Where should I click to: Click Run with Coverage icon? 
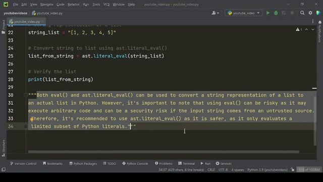[284, 13]
